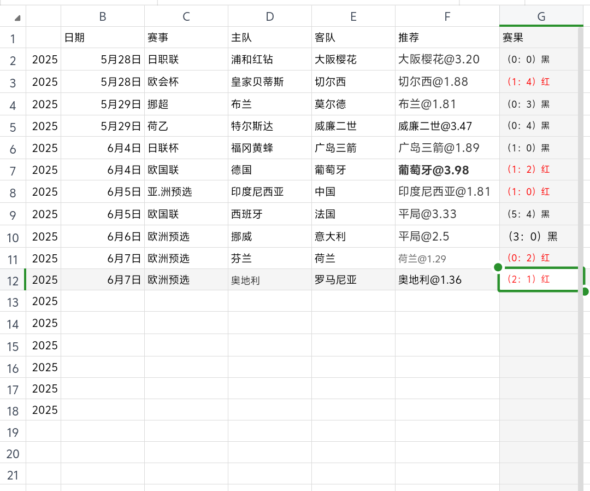
Task: Select column F by clicking its header
Action: tap(447, 16)
